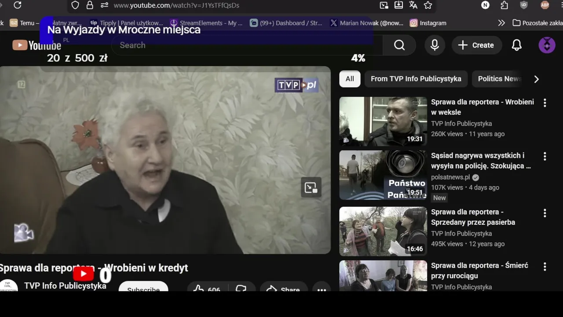Dislike the video with thumbs-down

coord(241,287)
